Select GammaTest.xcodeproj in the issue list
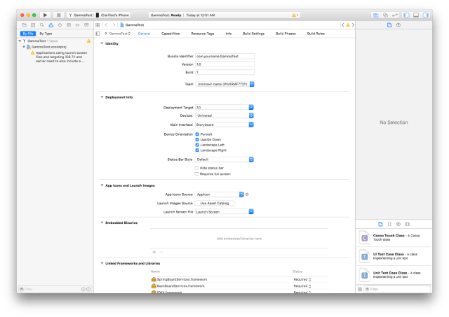The height and width of the screenshot is (317, 449). point(47,47)
